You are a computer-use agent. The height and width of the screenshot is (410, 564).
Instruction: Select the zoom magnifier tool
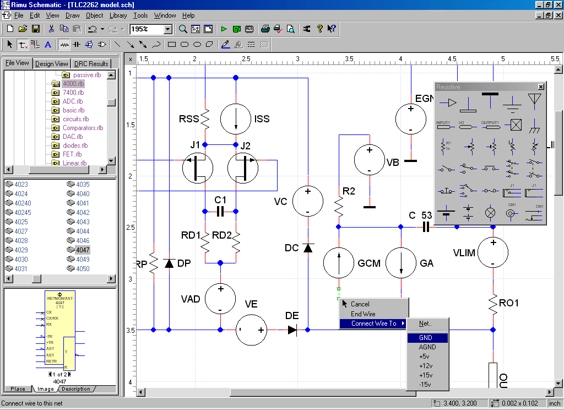coord(182,29)
